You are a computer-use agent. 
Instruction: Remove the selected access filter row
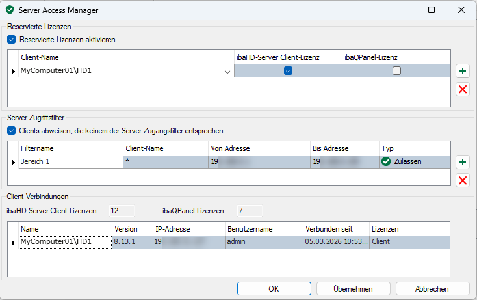[x=463, y=180]
